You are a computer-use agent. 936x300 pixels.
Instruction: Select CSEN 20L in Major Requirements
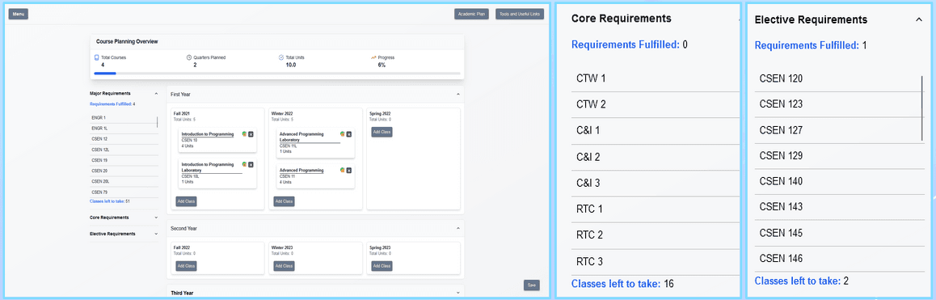point(124,182)
